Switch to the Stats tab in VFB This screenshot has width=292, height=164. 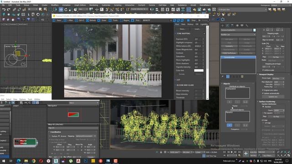pos(183,24)
